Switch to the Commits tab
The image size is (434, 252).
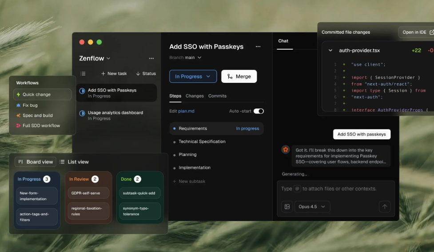click(x=217, y=96)
